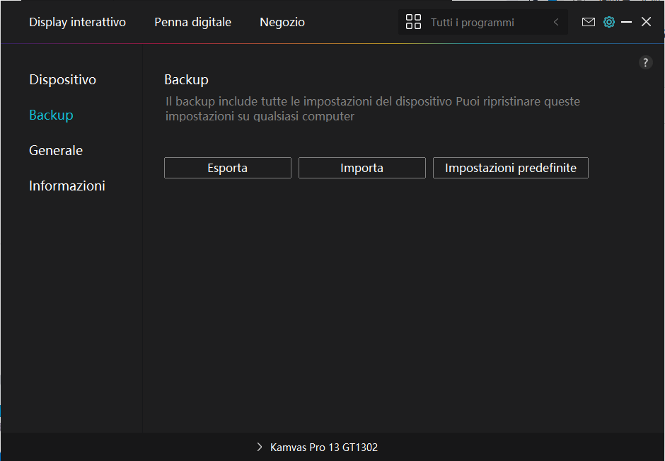Close the tablet driver window

[x=646, y=22]
